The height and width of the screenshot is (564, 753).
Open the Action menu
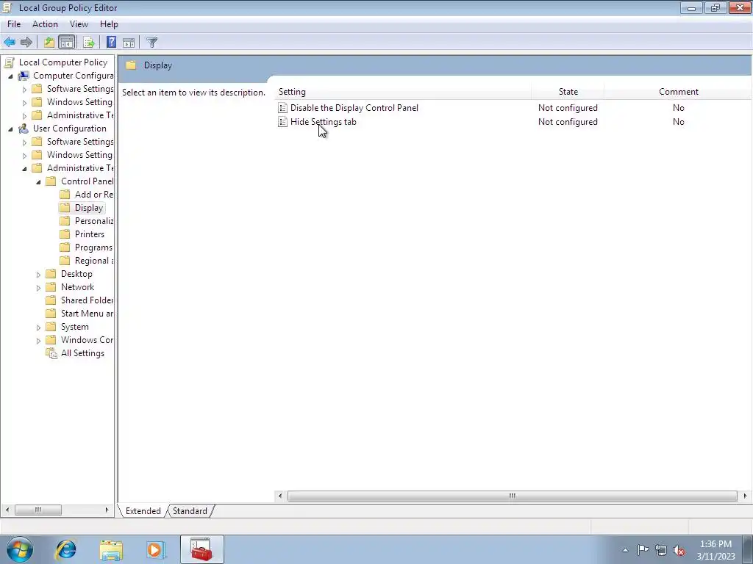[x=45, y=24]
